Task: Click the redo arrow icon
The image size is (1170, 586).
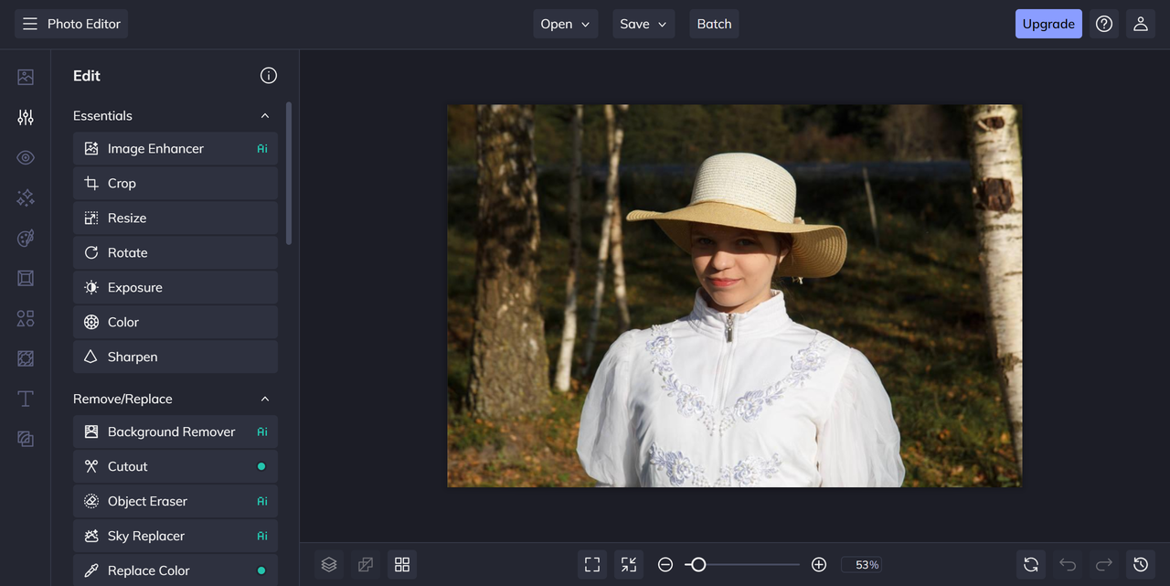Action: [1104, 565]
